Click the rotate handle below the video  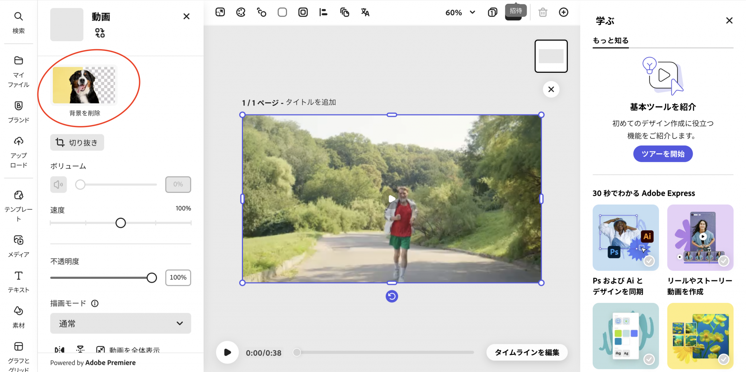click(x=392, y=296)
